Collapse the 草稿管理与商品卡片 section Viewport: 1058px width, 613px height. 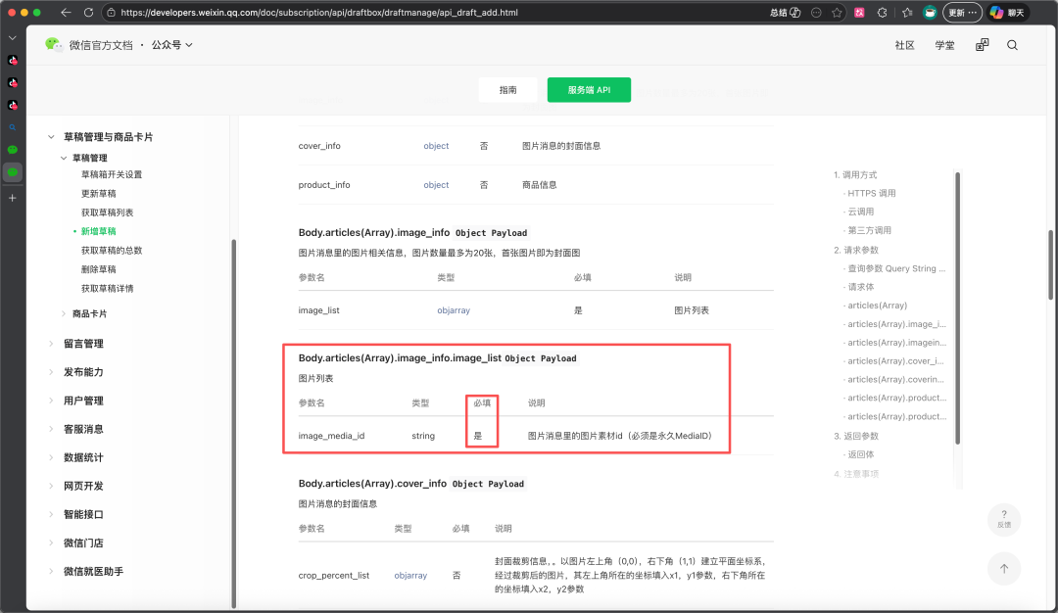pyautogui.click(x=51, y=137)
